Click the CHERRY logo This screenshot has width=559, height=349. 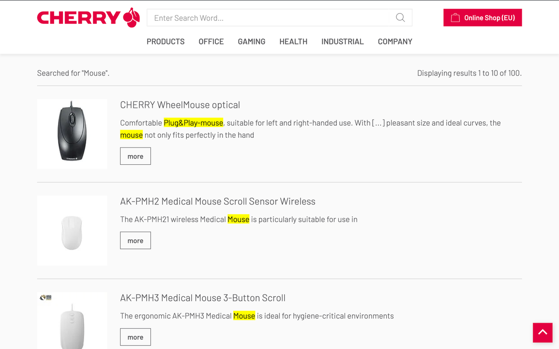point(88,18)
